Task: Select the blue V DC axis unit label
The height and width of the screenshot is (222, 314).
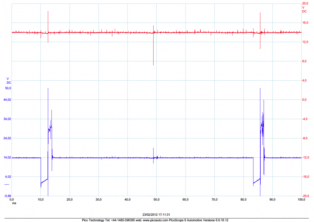Action: (8, 81)
